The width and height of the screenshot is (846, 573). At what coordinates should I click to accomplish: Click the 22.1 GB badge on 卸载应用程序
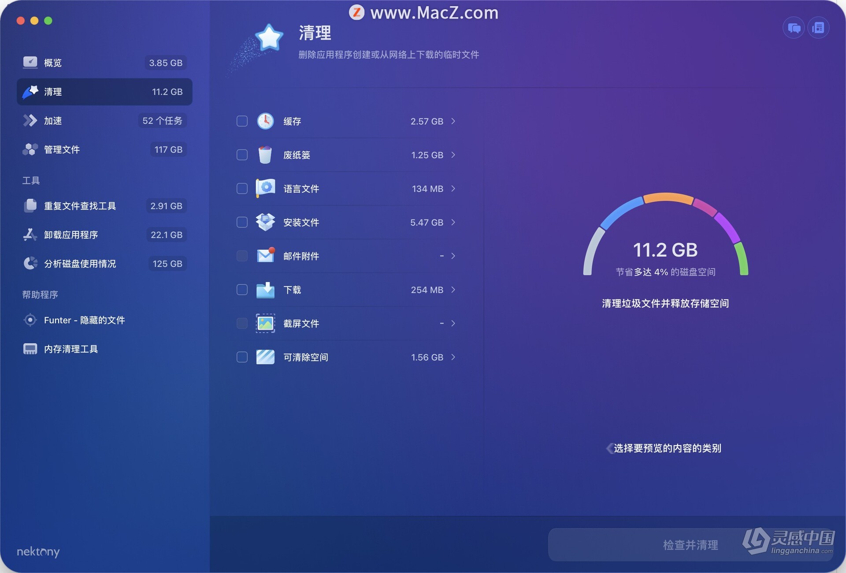(167, 235)
